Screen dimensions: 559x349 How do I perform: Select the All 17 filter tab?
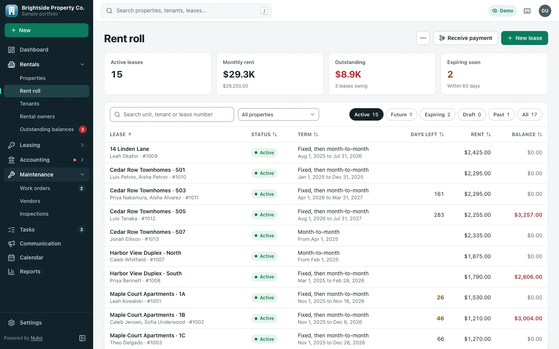tap(529, 114)
